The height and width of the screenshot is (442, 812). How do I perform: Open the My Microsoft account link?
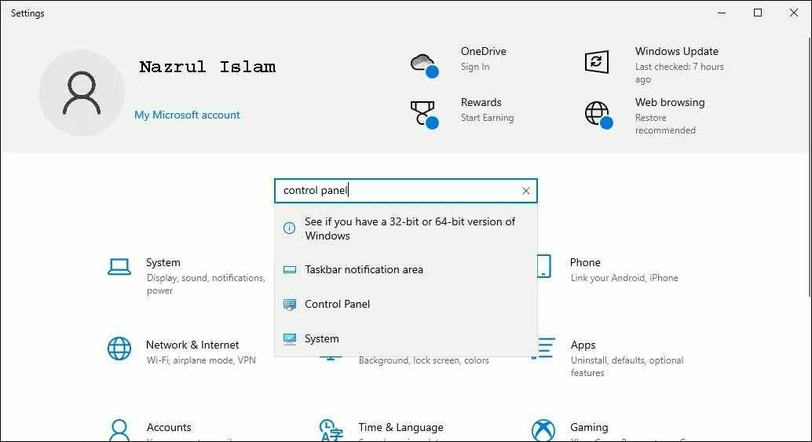click(187, 115)
